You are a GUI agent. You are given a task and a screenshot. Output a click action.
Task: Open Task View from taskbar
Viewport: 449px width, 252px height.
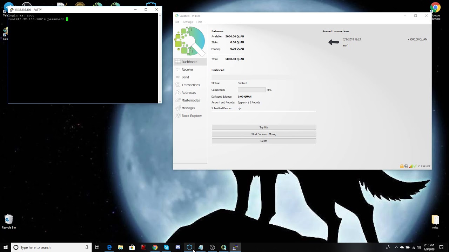tap(97, 247)
